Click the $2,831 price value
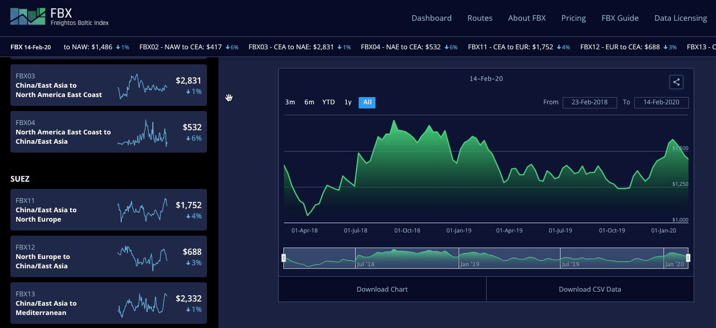716x328 pixels. [x=188, y=80]
